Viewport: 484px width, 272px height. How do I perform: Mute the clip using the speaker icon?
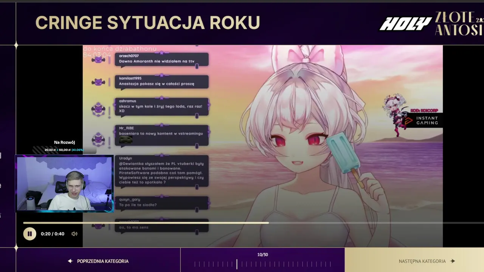coord(74,234)
